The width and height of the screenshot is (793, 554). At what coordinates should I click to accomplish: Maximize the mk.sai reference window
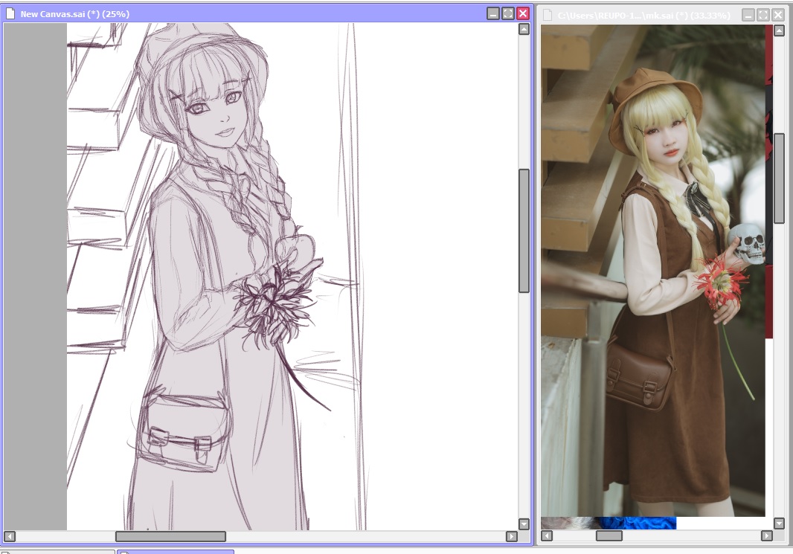pyautogui.click(x=763, y=15)
